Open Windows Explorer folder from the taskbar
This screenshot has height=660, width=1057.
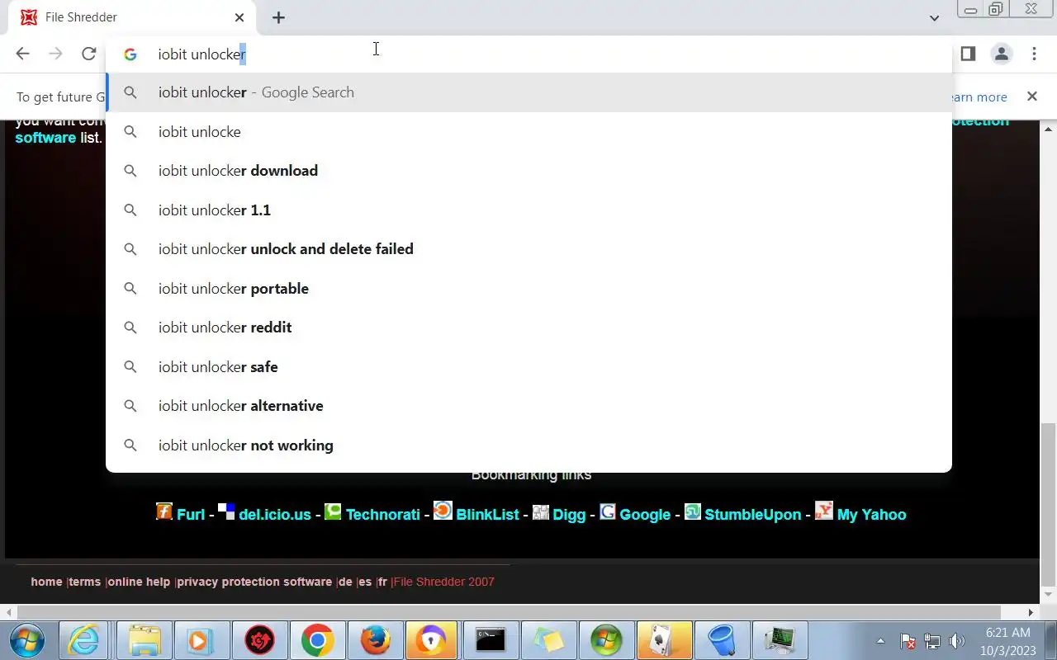coord(145,640)
